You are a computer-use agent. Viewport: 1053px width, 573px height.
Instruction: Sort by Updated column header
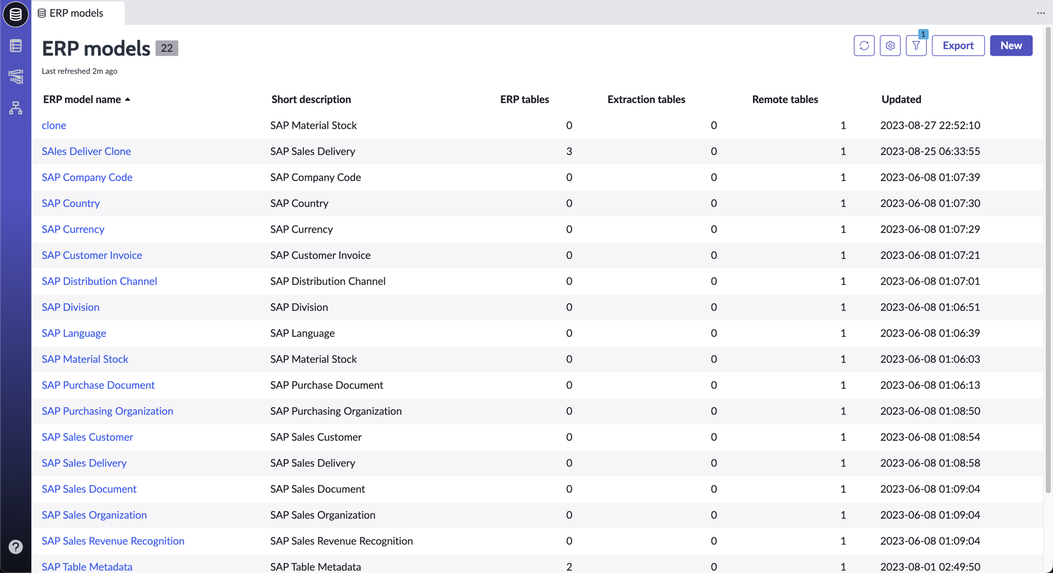click(x=901, y=99)
